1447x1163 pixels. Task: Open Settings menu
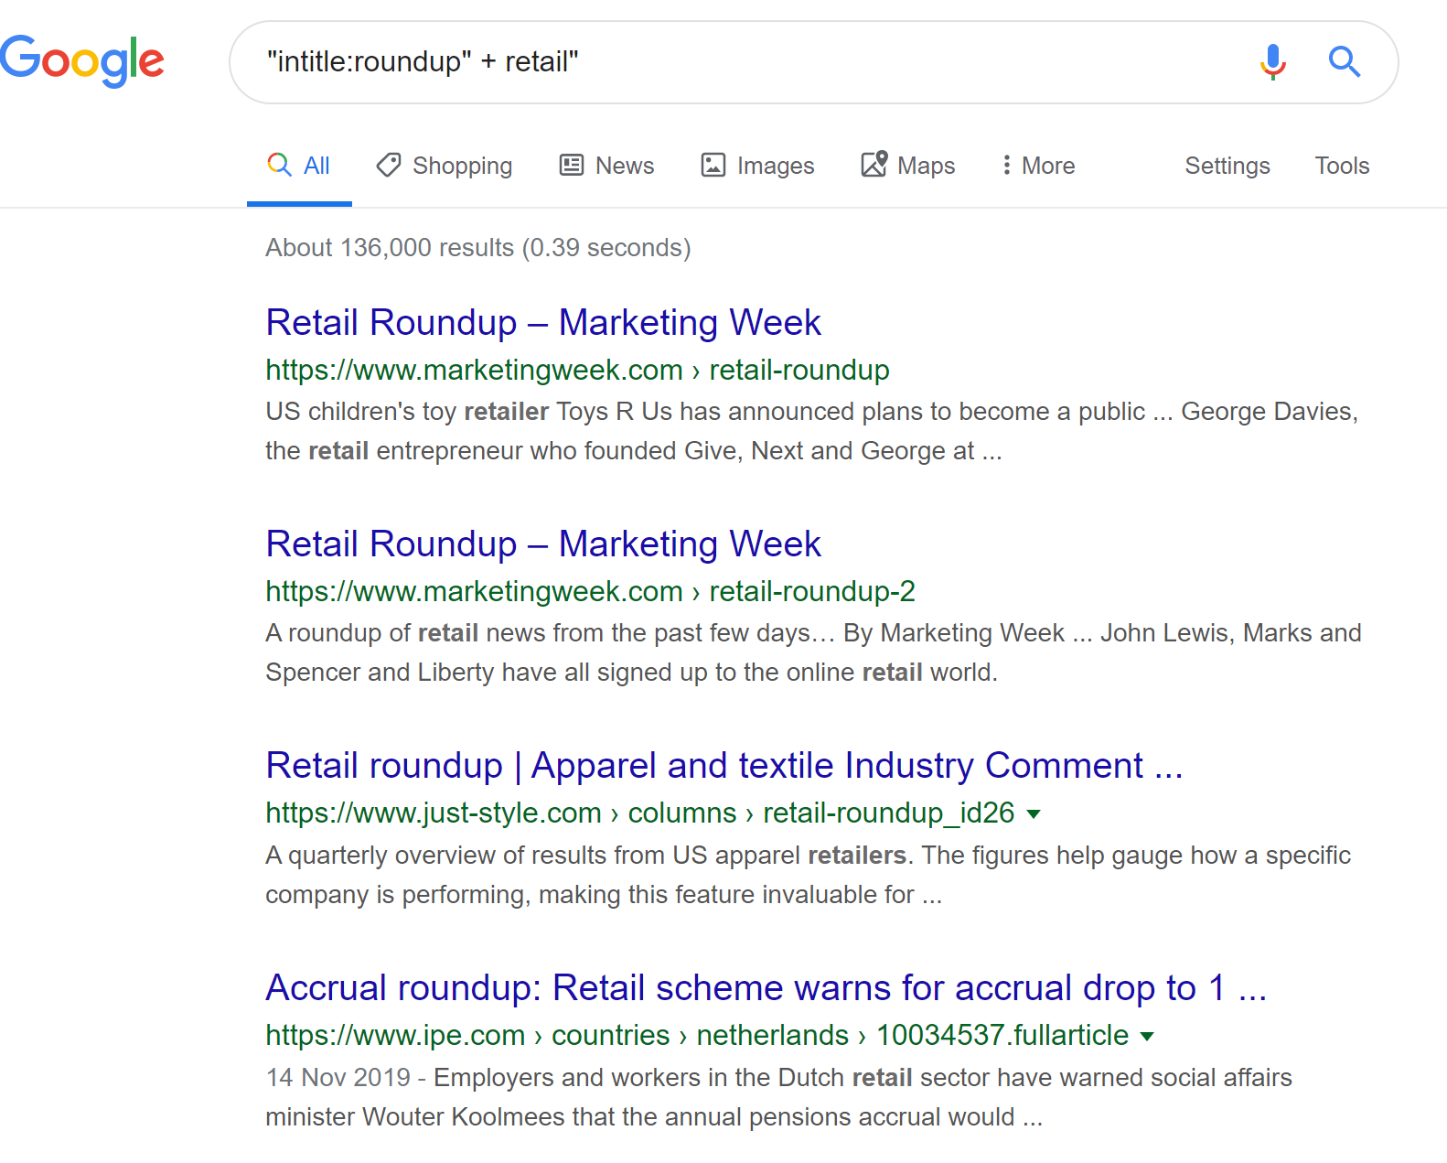pyautogui.click(x=1227, y=166)
